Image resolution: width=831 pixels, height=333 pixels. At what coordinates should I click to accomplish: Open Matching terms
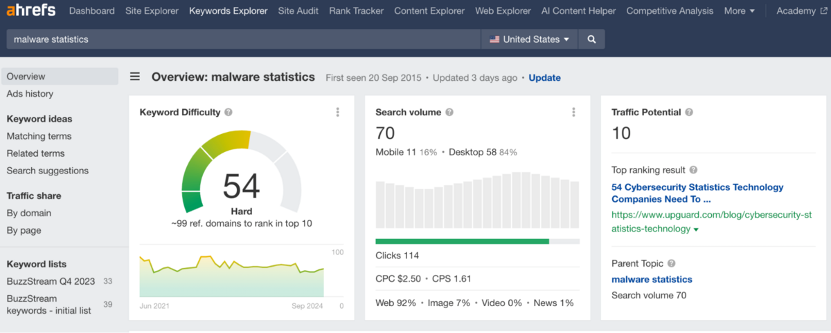click(39, 136)
